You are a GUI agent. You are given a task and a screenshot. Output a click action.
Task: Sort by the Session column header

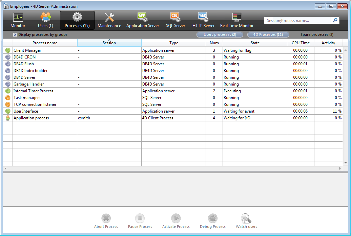(109, 43)
